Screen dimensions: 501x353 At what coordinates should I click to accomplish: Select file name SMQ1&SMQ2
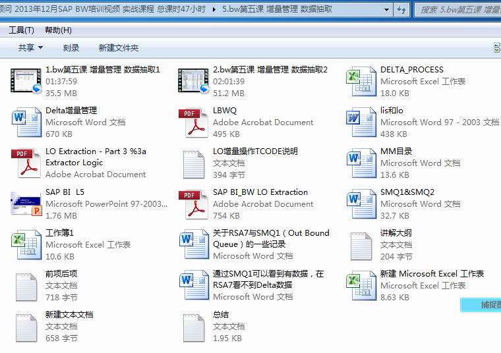407,192
